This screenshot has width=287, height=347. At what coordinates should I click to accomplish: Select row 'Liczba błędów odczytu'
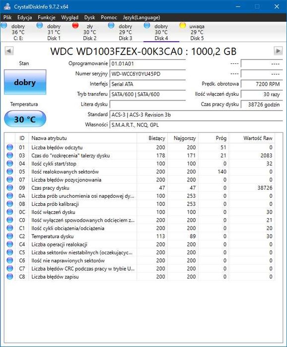[x=140, y=147]
